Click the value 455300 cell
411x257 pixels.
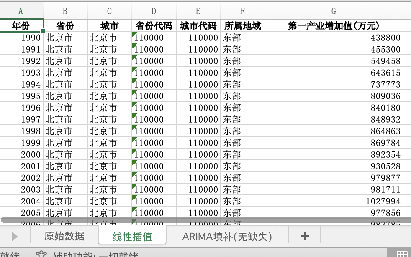pyautogui.click(x=334, y=49)
